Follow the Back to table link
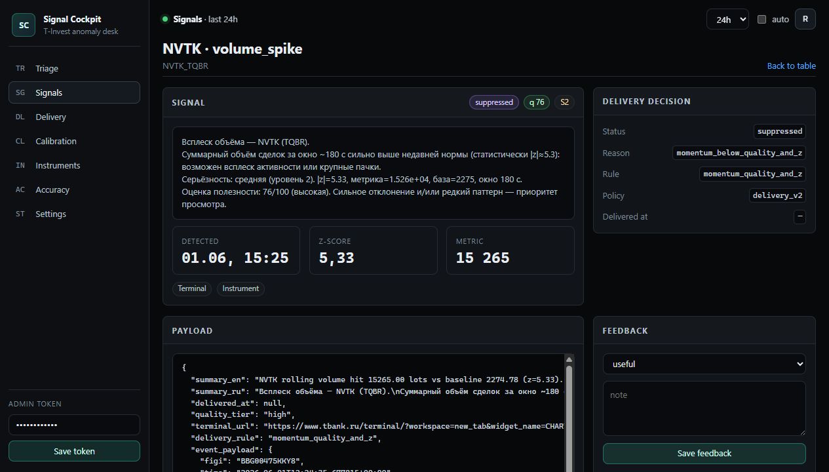829x472 pixels. pos(792,66)
